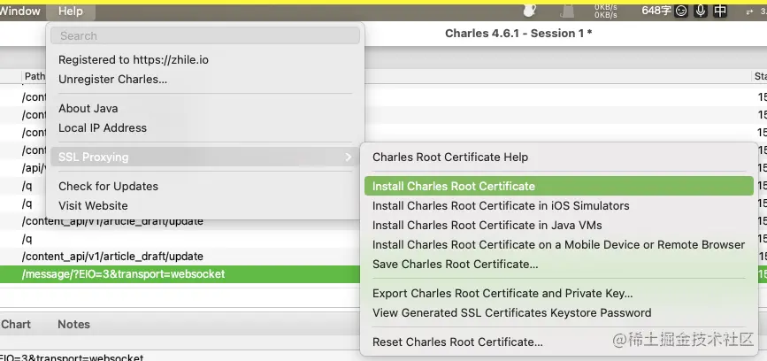Choose Unregister Charles... menu item
Screen dimensions: 767x361
(113, 80)
